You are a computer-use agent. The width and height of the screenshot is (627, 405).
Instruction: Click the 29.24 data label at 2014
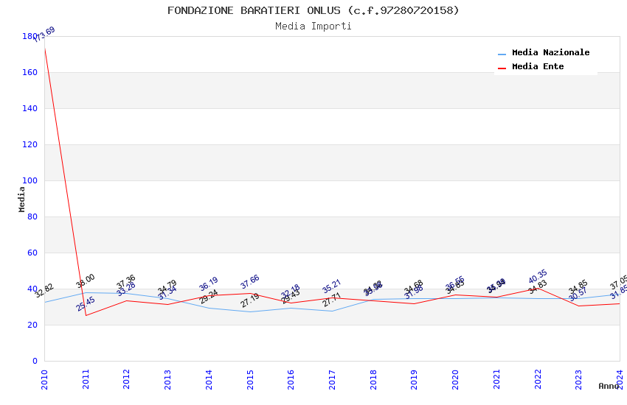click(208, 297)
